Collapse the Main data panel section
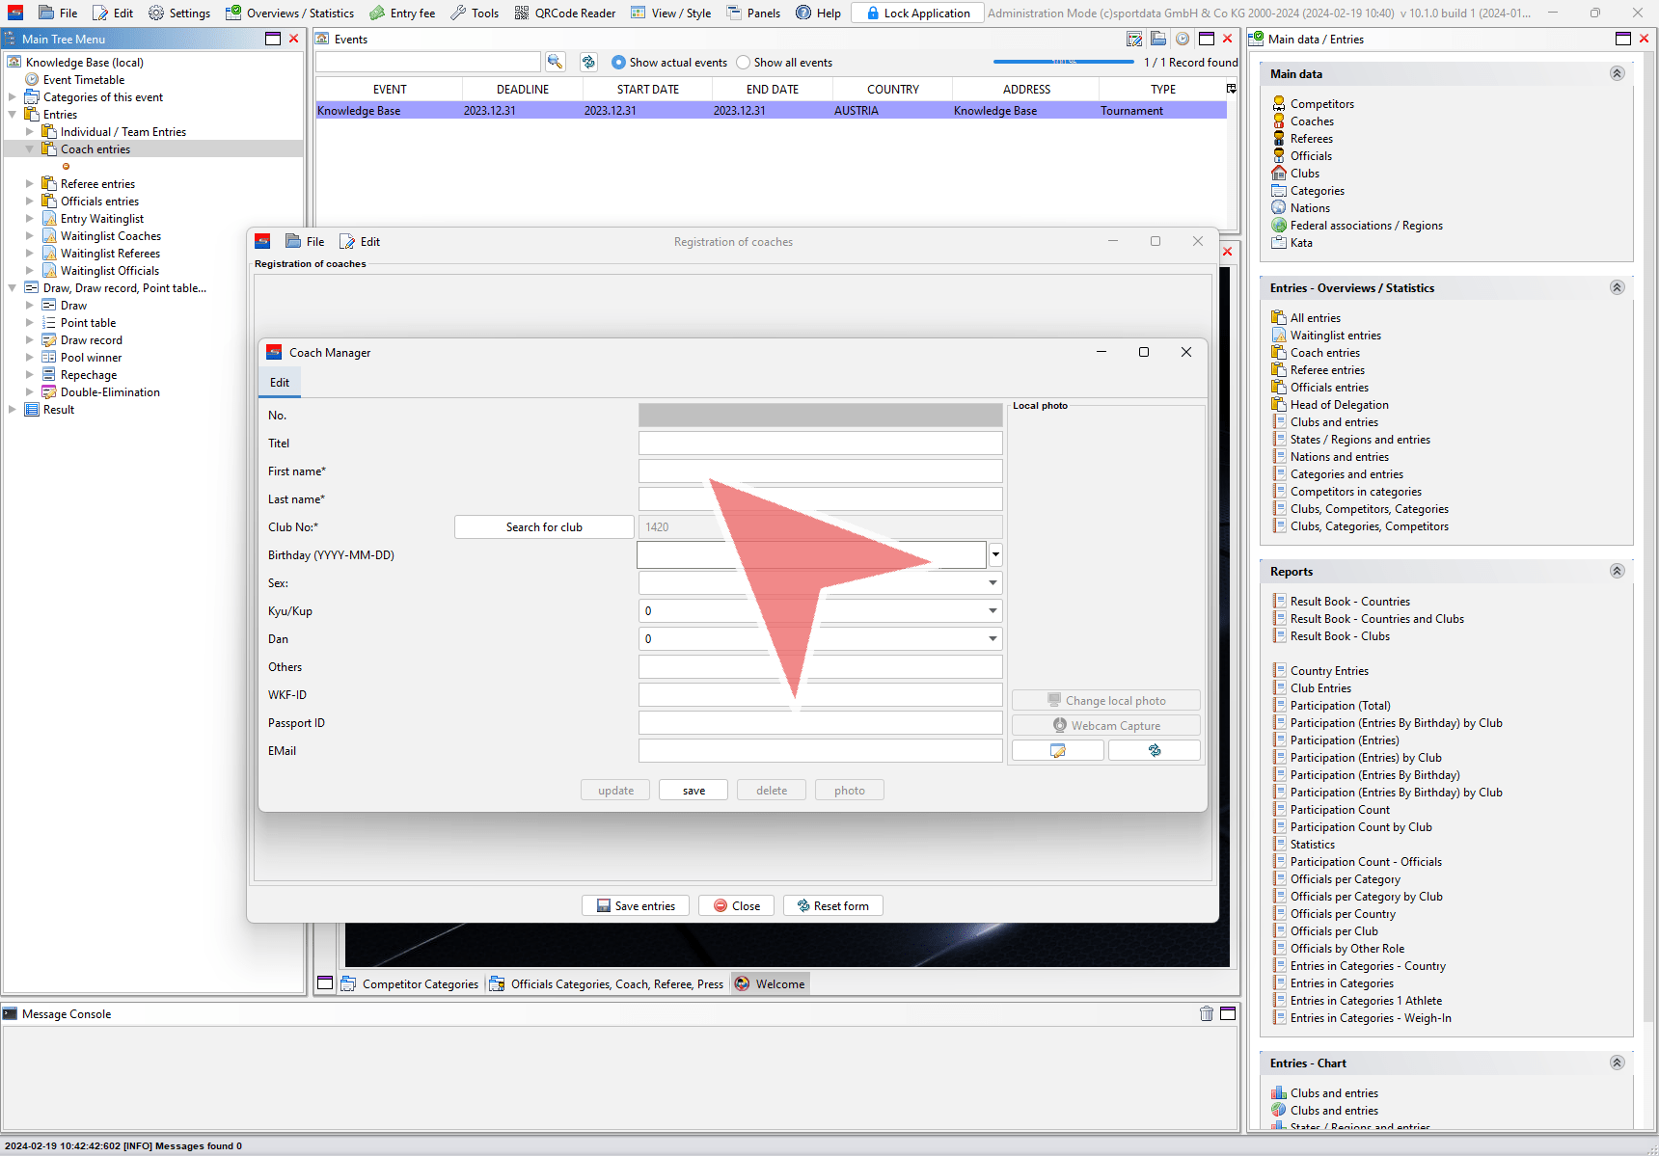 1617,74
